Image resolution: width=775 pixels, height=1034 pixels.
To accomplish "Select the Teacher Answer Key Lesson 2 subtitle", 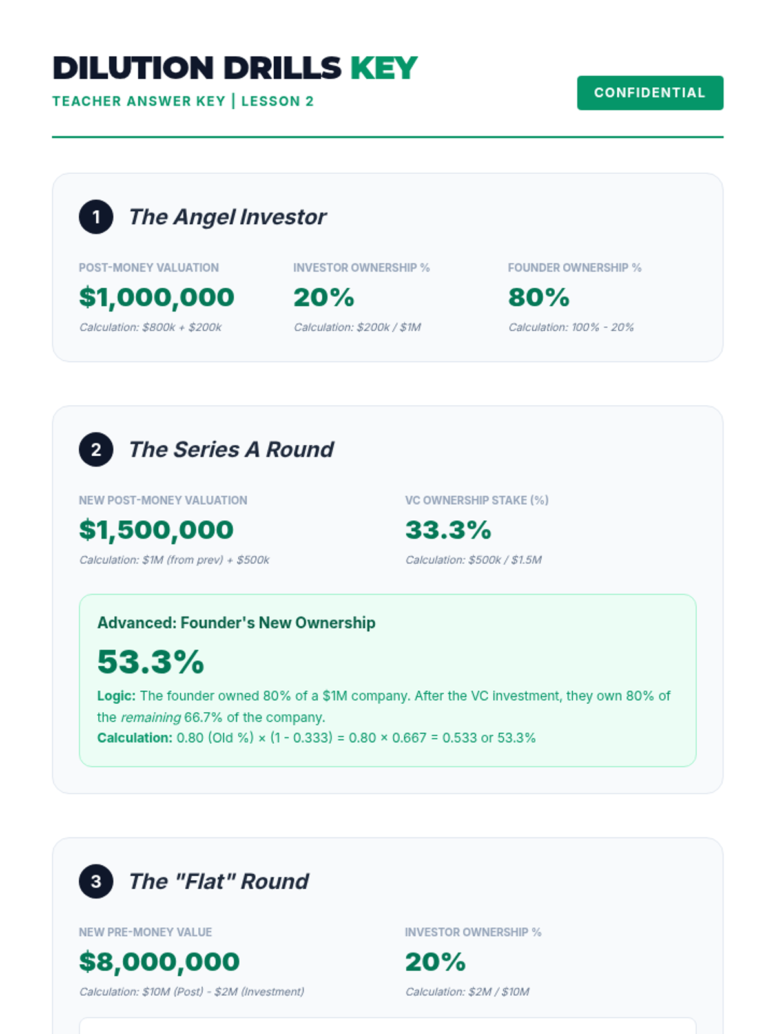I will tap(183, 101).
